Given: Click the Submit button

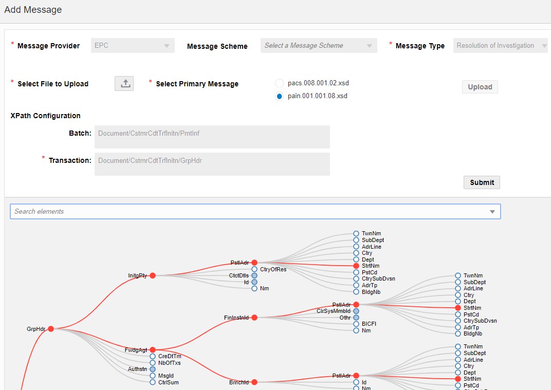Looking at the screenshot, I should (482, 182).
